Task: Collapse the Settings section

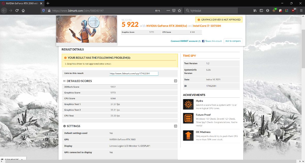Action: 175,126
